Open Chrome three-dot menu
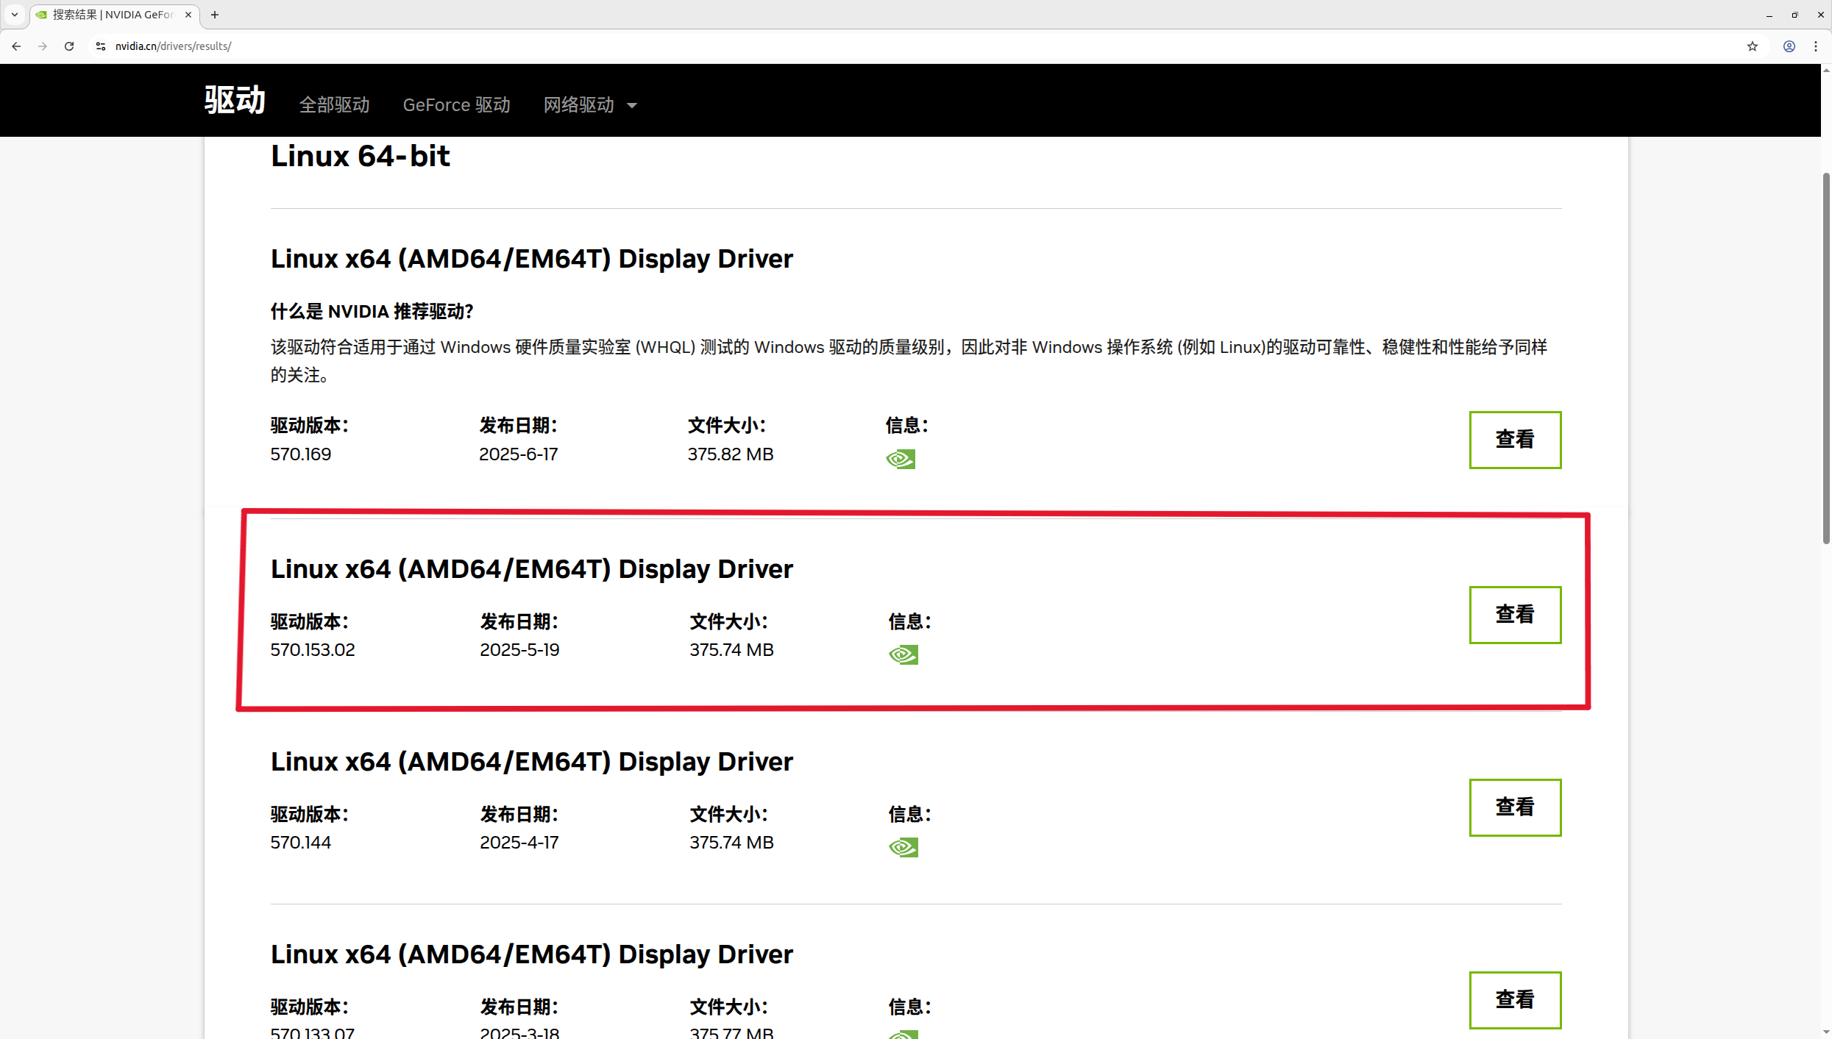Viewport: 1832px width, 1039px height. click(x=1816, y=46)
